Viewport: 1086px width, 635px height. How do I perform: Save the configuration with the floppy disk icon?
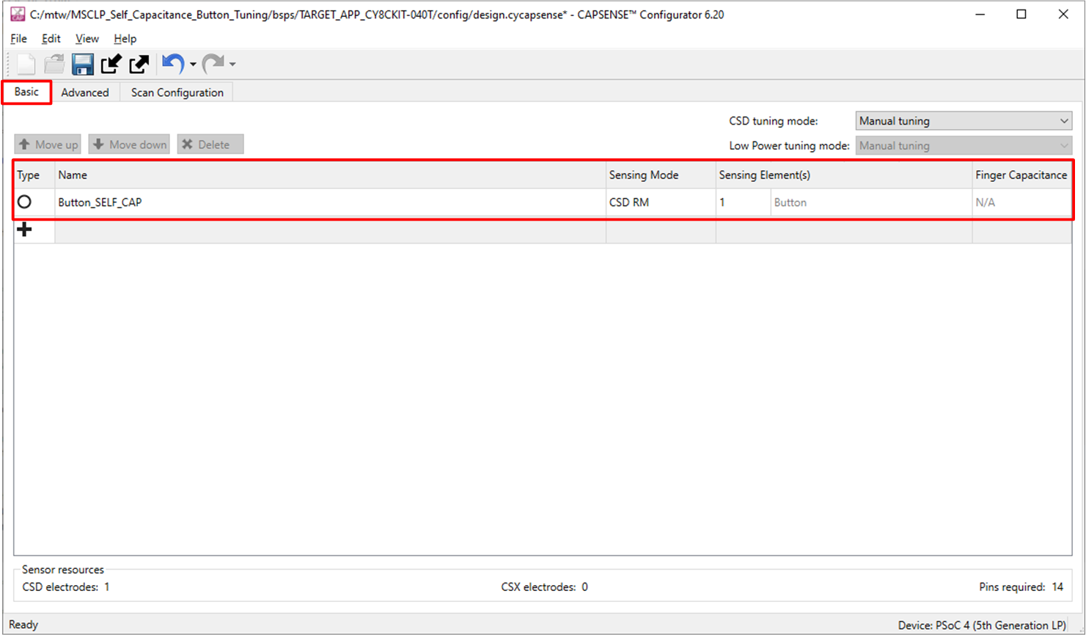point(82,65)
